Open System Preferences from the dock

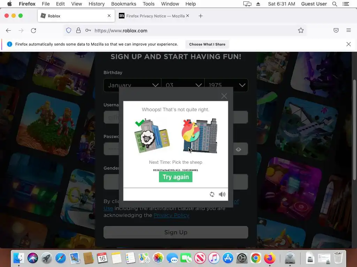tap(242, 258)
